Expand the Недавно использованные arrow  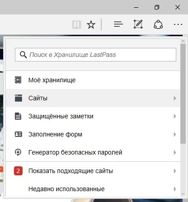click(x=175, y=189)
